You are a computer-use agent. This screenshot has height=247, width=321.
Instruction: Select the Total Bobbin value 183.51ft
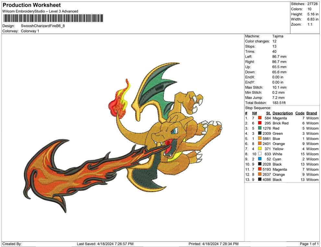point(279,102)
